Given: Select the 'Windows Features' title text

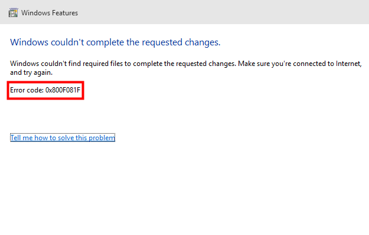Looking at the screenshot, I should tap(50, 13).
